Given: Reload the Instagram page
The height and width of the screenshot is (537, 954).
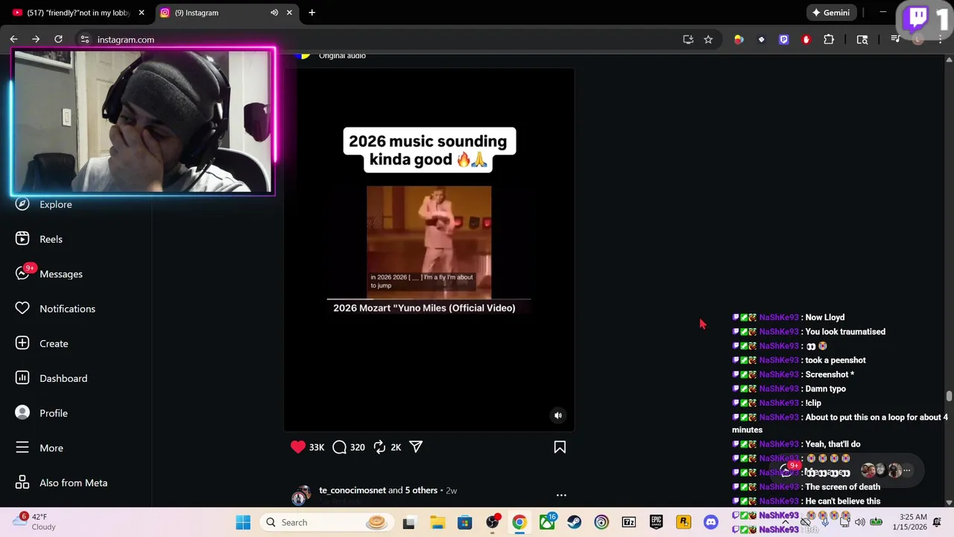Looking at the screenshot, I should pos(58,40).
